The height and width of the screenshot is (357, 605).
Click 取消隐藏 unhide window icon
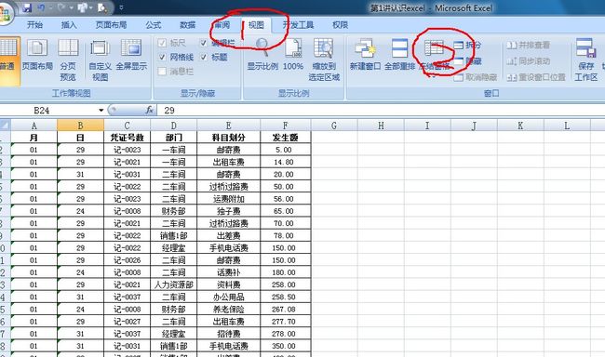point(458,77)
